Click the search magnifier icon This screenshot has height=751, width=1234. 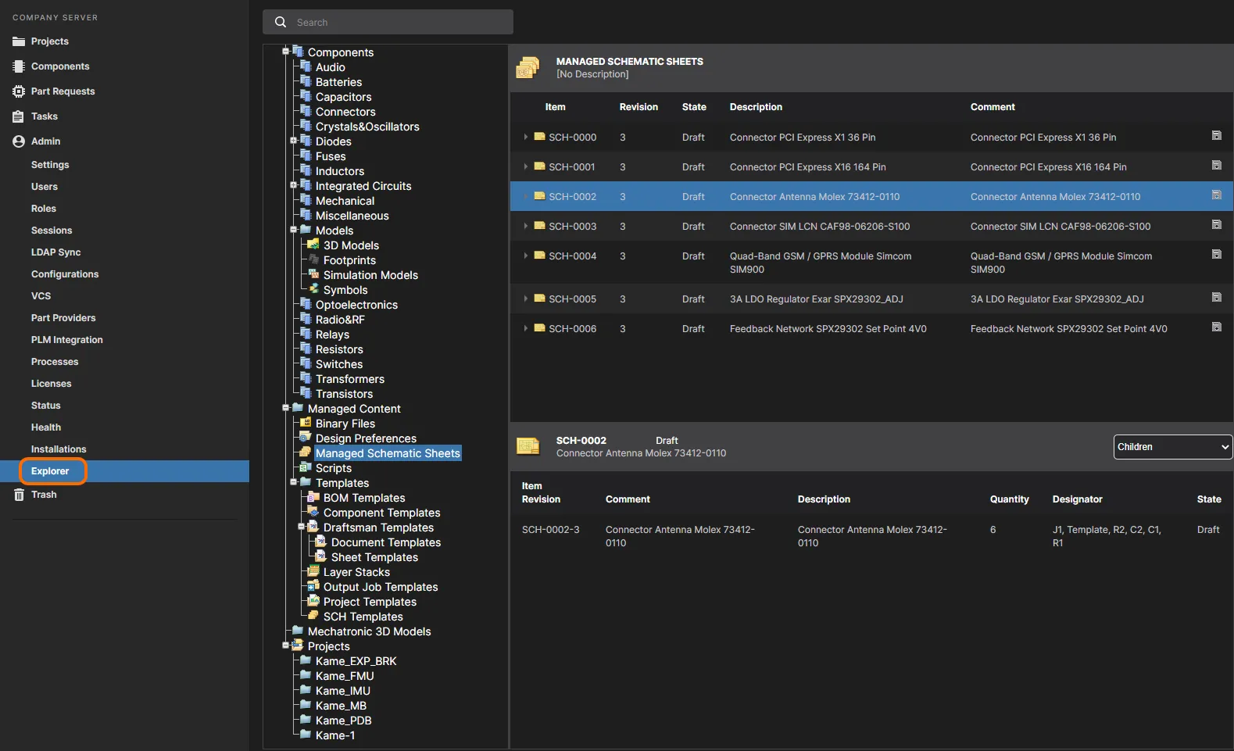pos(281,23)
